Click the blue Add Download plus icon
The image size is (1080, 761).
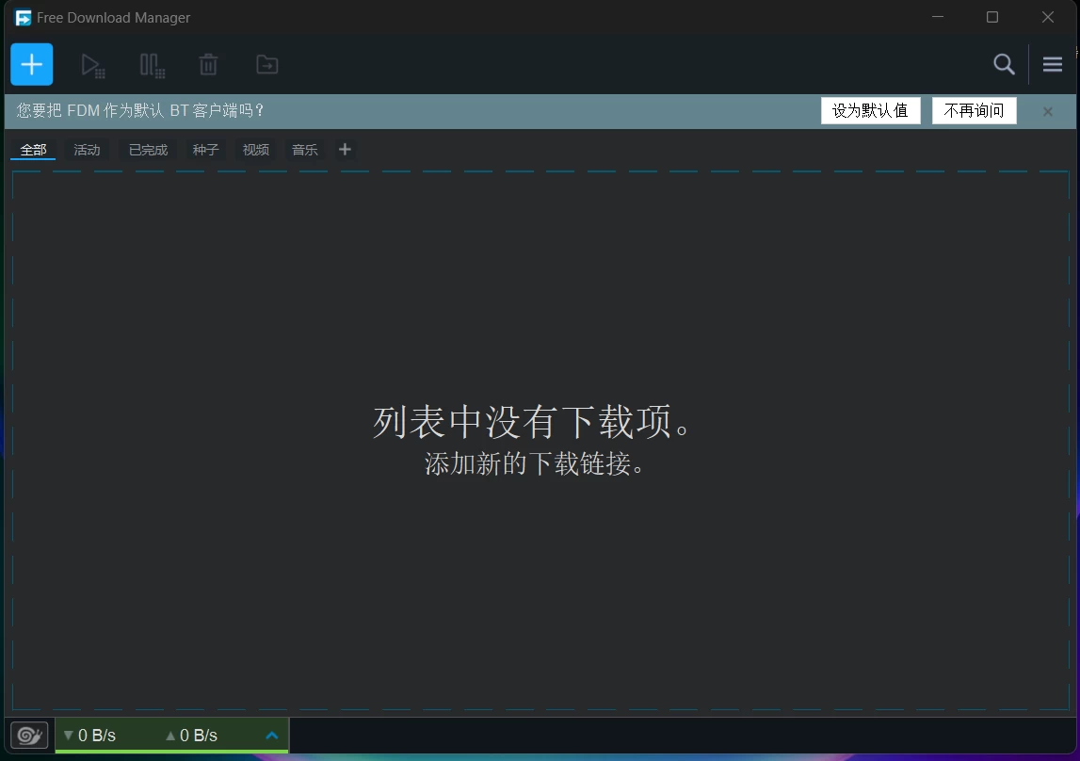point(31,64)
